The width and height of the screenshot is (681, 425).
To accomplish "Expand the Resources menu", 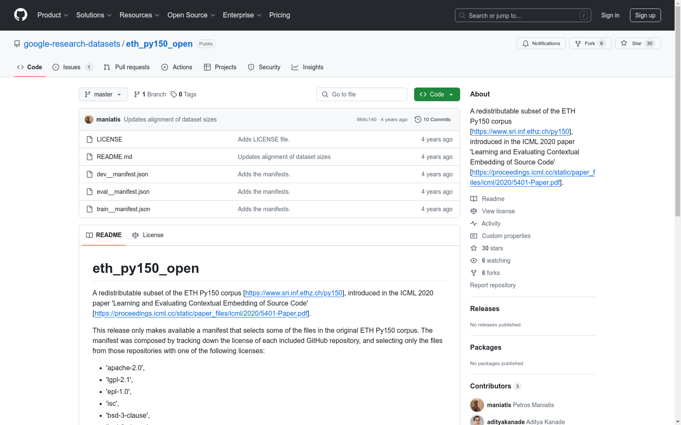I will 140,15.
